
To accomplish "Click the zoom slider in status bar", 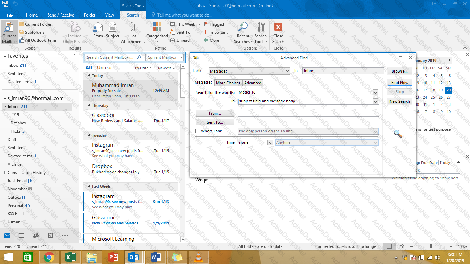I will click(431, 246).
